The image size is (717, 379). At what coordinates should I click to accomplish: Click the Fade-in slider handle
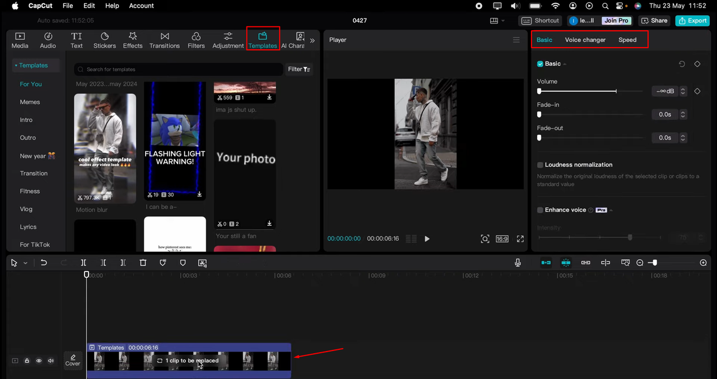pyautogui.click(x=539, y=114)
